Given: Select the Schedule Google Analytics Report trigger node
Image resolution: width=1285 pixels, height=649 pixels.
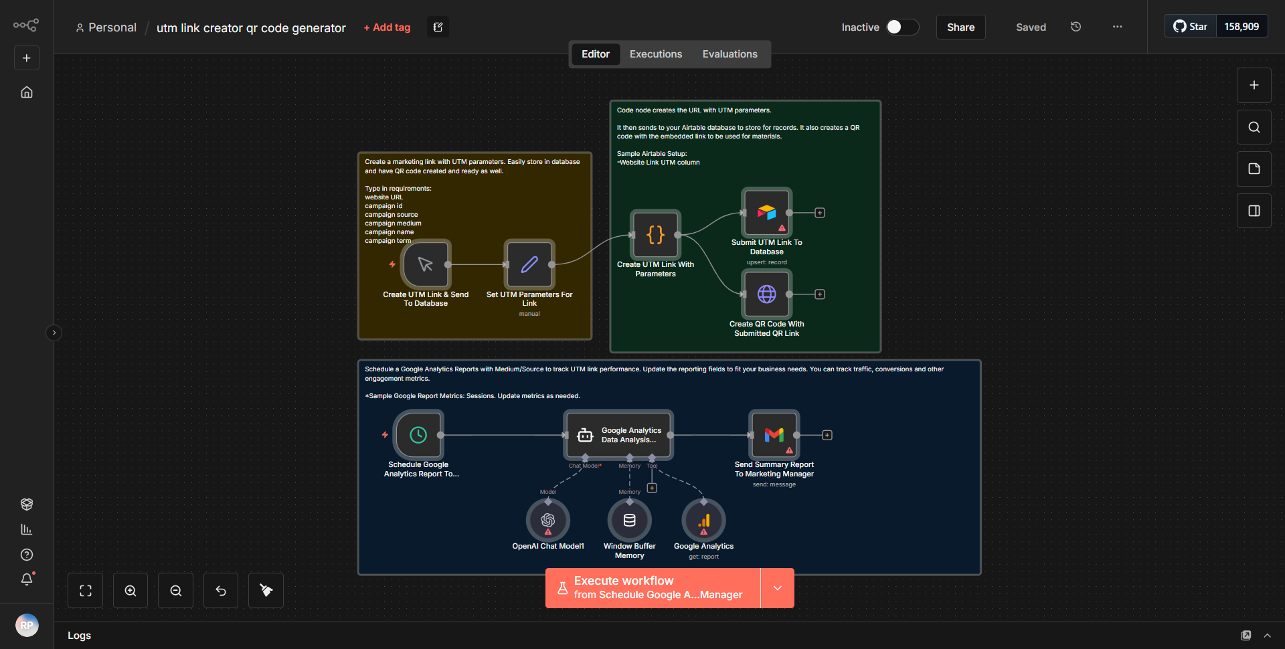Looking at the screenshot, I should click(418, 435).
